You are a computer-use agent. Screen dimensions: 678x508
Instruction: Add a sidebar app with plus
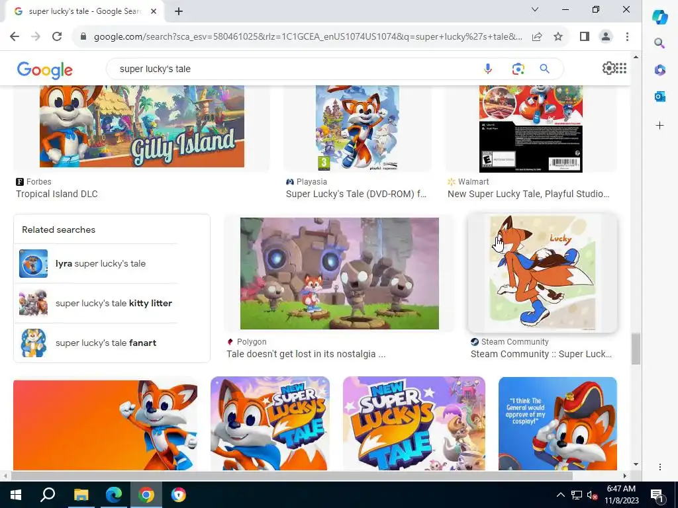coord(660,125)
